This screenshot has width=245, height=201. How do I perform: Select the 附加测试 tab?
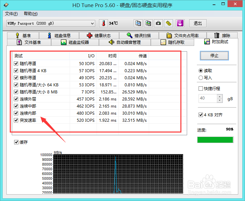click(216, 42)
